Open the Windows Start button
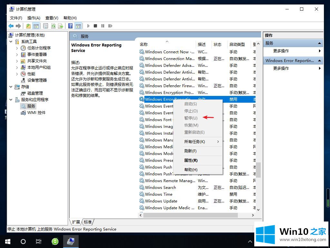Screen dimensions: 330x248 tap(8, 242)
